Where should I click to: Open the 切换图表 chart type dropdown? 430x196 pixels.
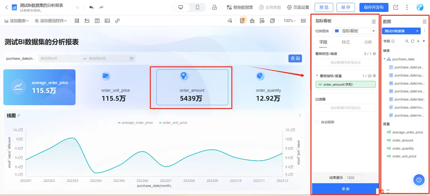click(x=354, y=31)
